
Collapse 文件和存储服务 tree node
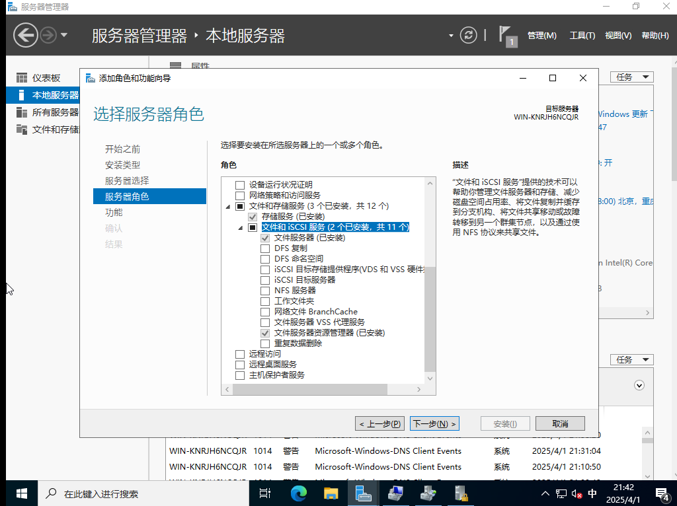click(228, 207)
